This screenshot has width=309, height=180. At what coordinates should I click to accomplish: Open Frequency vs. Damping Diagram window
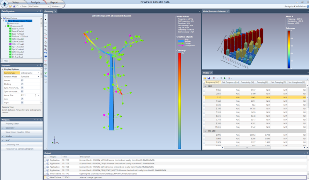pos(22,149)
